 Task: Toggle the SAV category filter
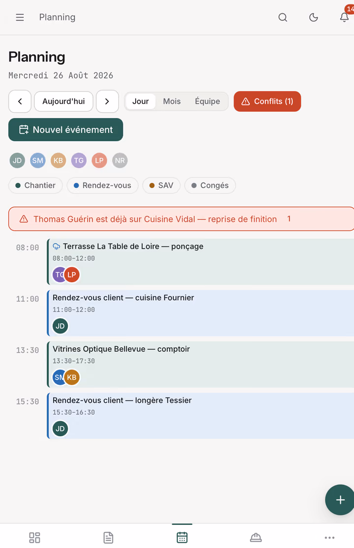161,185
